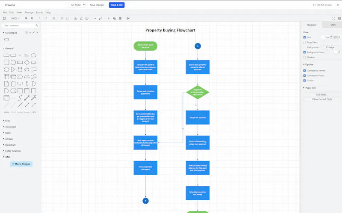This screenshot has width=342, height=213.
Task: Click the zoom out magnifier icon
Action: [x=32, y=18]
